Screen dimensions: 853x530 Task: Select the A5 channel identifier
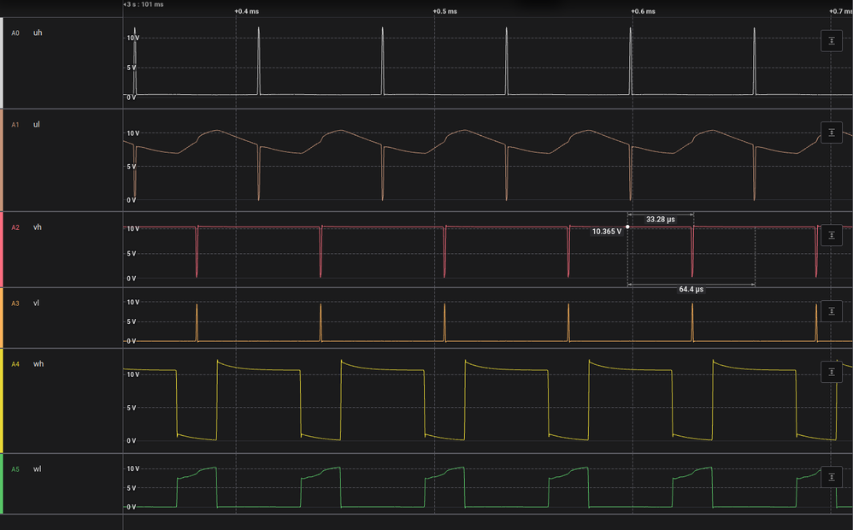point(15,469)
